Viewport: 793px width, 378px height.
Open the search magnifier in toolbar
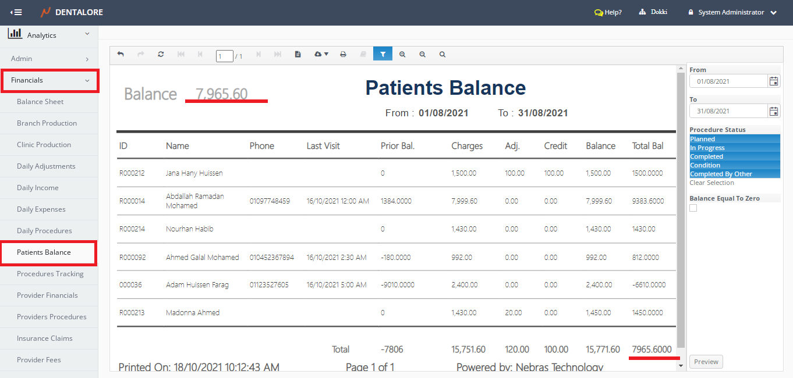(x=442, y=54)
